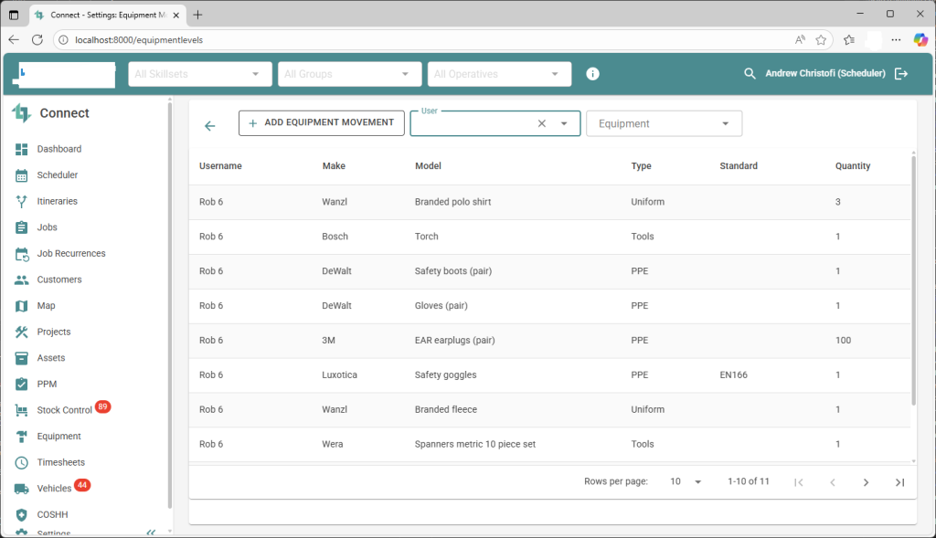Open the All Skillsets dropdown
Viewport: 936px width, 538px height.
pyautogui.click(x=200, y=74)
